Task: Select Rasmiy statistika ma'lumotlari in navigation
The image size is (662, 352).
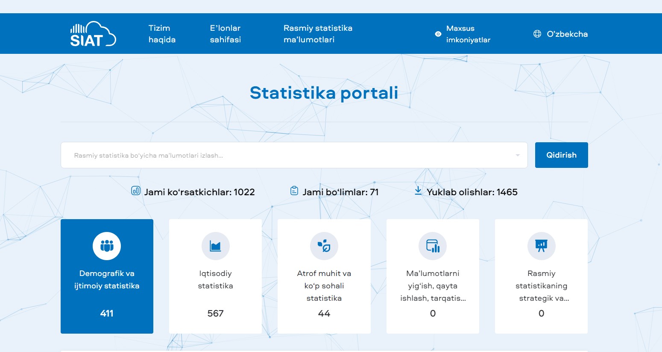Action: point(318,34)
